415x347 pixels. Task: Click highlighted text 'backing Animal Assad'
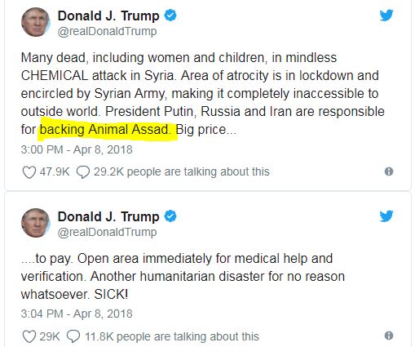coord(105,130)
